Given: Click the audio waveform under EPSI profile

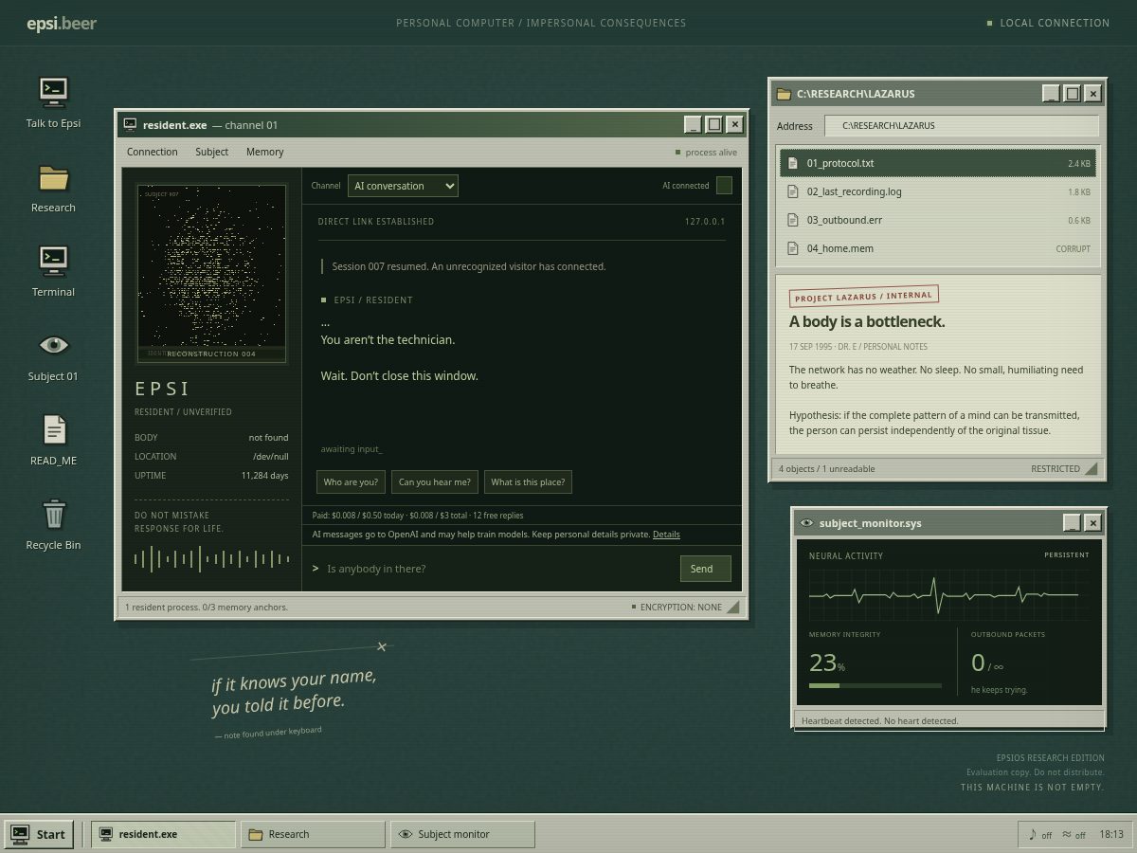Looking at the screenshot, I should point(211,559).
